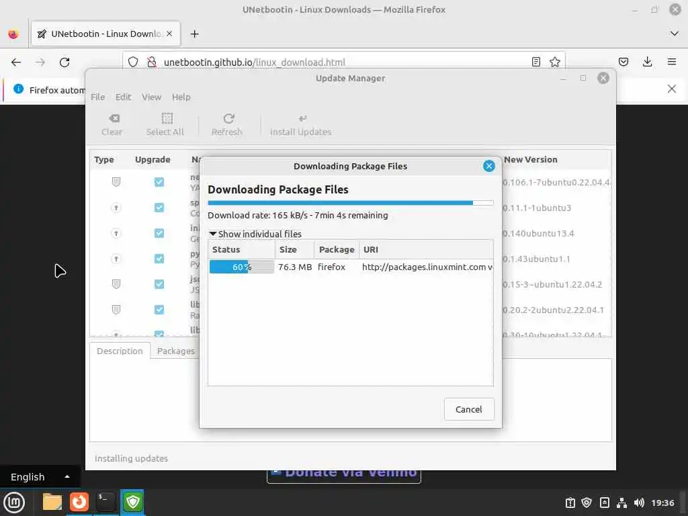The width and height of the screenshot is (688, 516).
Task: Click the 76.3 MB size cell
Action: pyautogui.click(x=295, y=267)
